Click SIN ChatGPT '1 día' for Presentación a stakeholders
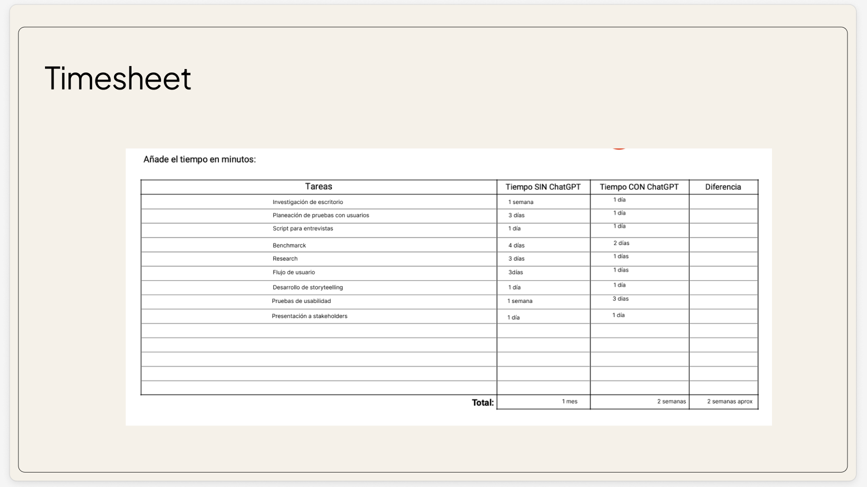 [513, 317]
